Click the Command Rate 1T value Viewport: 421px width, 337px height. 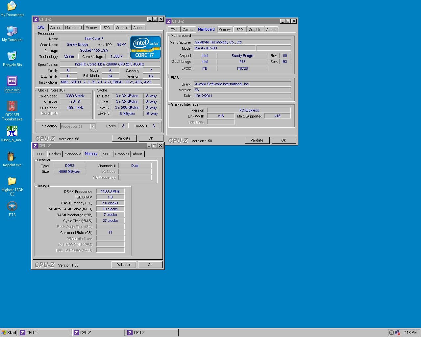point(110,232)
